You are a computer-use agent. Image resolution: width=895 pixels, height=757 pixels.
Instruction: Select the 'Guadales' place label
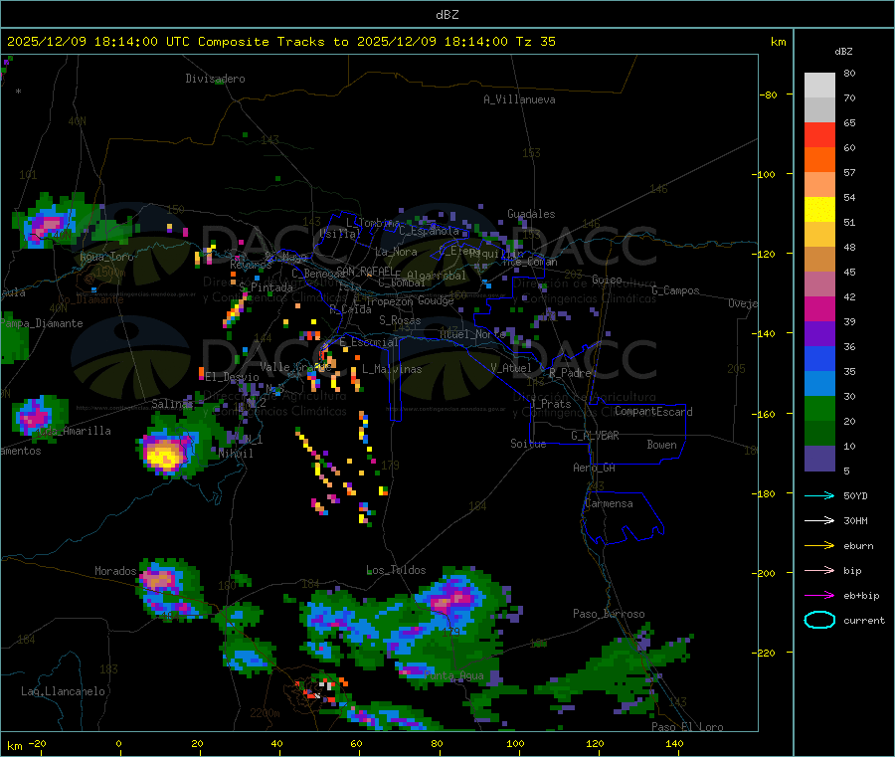531,214
